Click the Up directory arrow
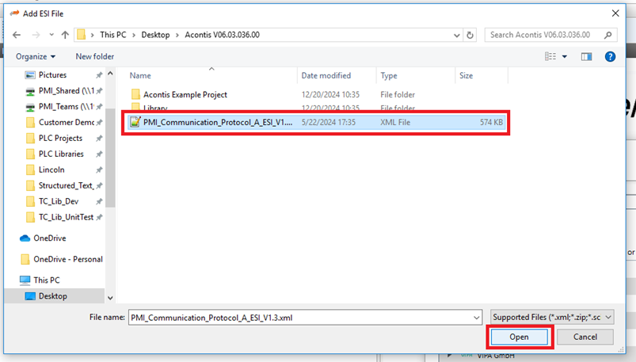Screen dimensions: 636x362 point(65,35)
